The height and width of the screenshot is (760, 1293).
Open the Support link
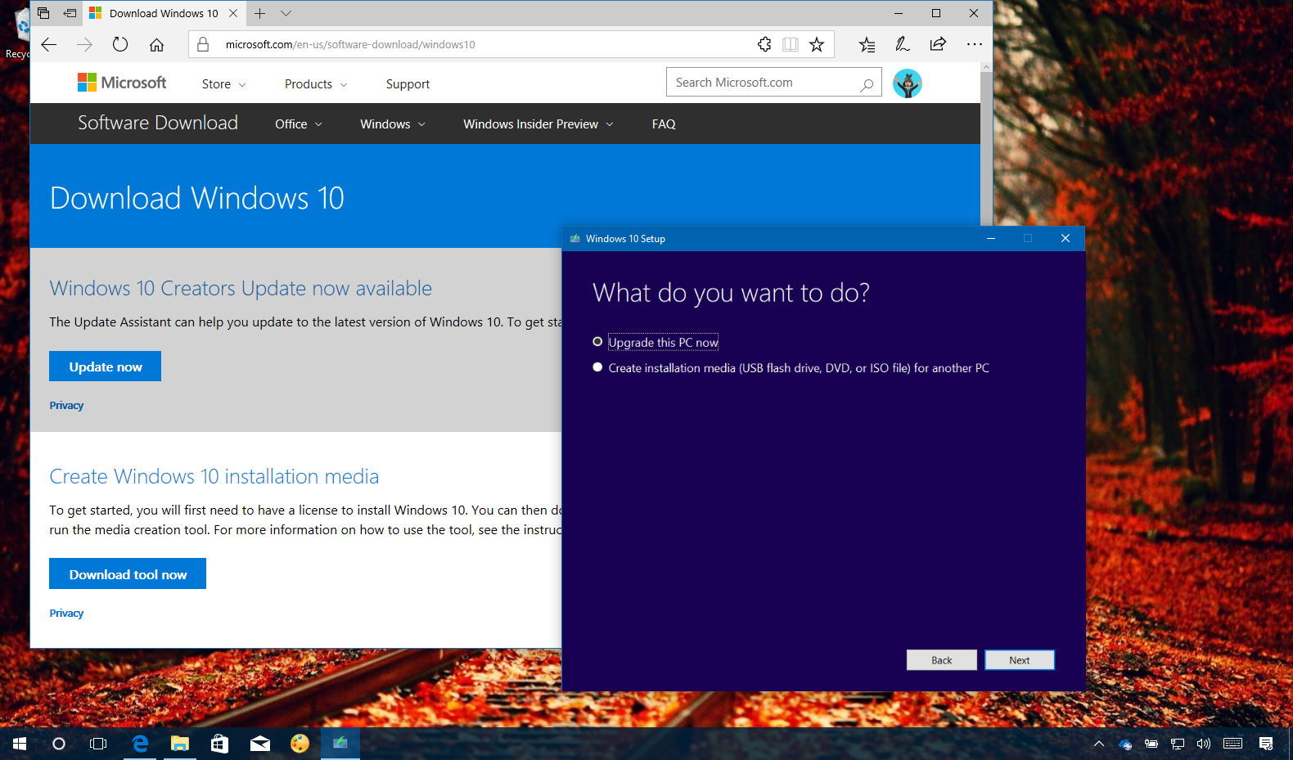click(408, 84)
